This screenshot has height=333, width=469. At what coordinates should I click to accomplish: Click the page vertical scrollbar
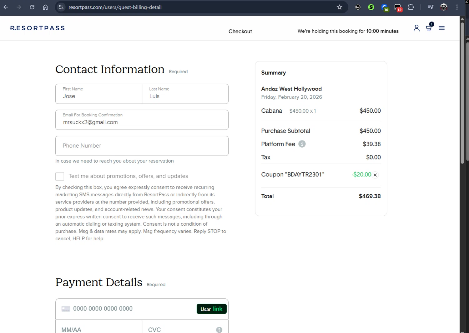click(x=462, y=94)
